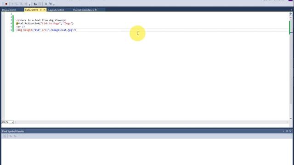294x165 pixels.
Task: Click the red Stop Debugging button
Action: [x=6, y=4]
